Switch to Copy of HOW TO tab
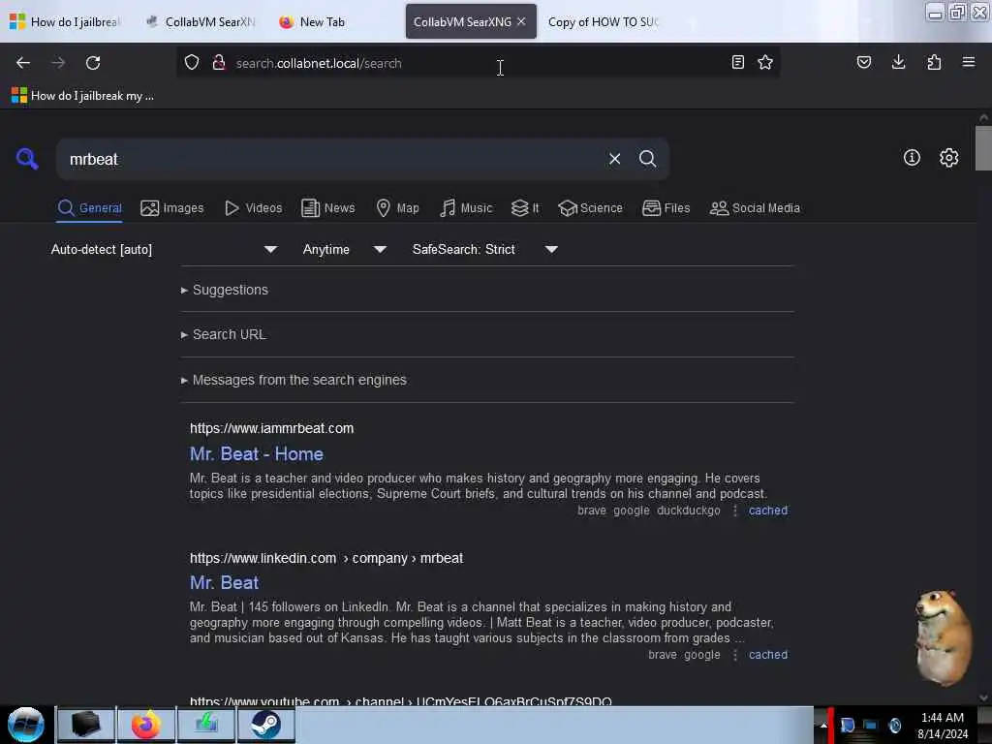The height and width of the screenshot is (744, 992). coord(603,21)
